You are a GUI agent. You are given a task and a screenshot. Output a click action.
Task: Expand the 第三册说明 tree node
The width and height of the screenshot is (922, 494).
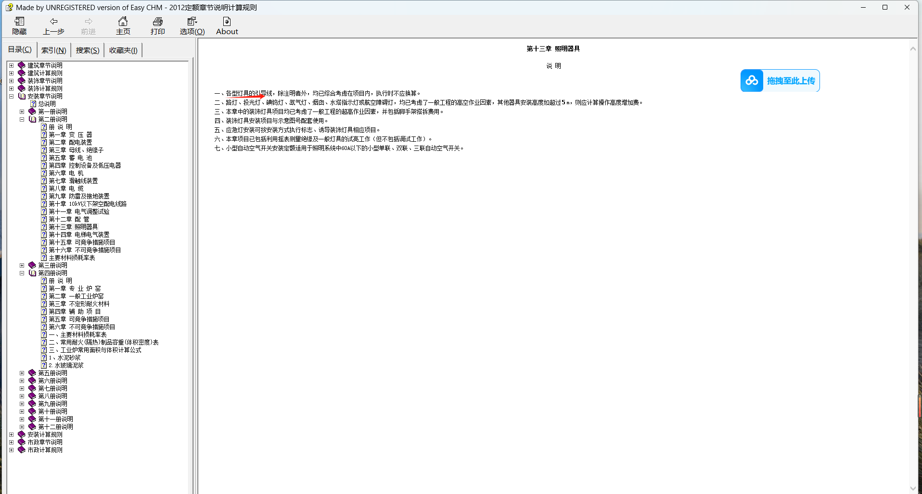coord(22,265)
